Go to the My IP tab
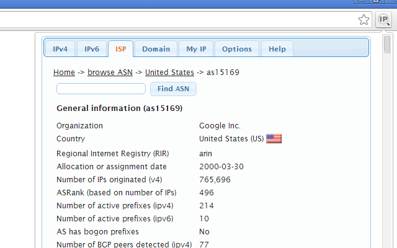 196,49
